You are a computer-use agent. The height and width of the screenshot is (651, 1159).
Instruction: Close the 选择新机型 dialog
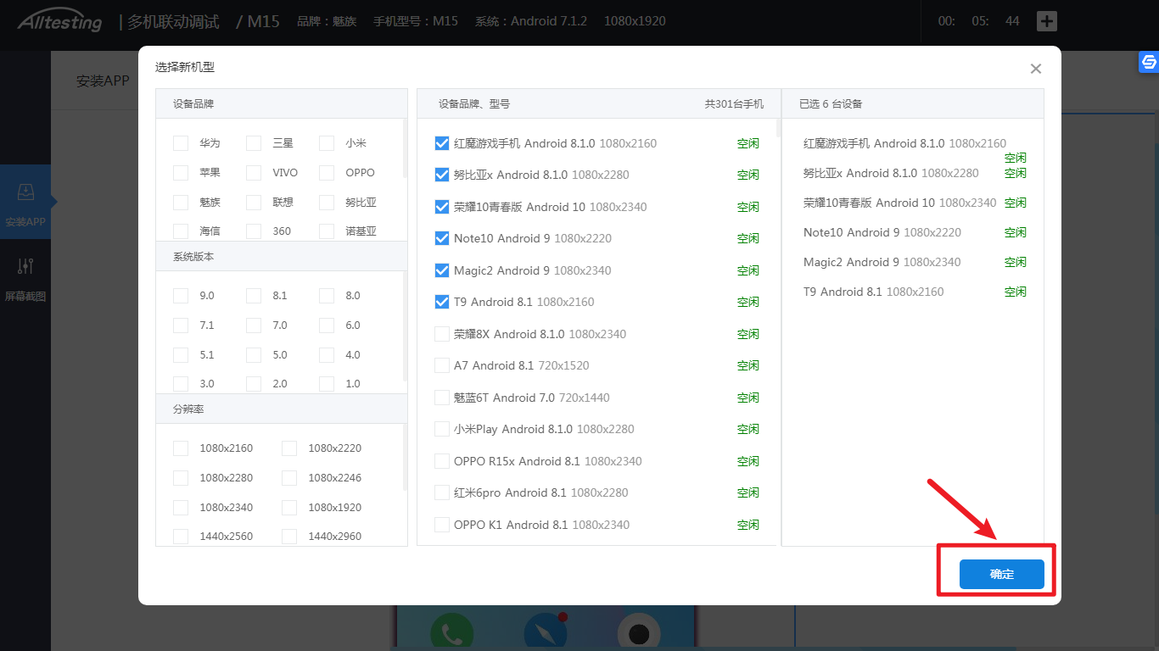tap(1035, 69)
